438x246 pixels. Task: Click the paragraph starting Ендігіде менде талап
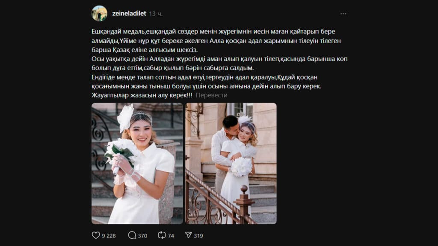click(207, 82)
